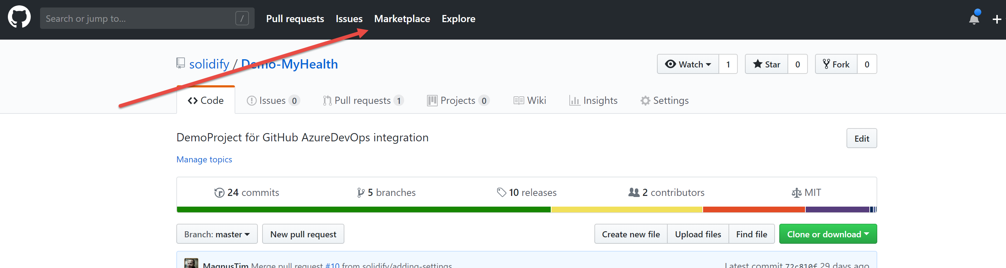
Task: Click Manage topics link
Action: coord(204,159)
